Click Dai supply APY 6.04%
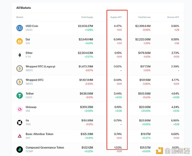 [x=118, y=39]
